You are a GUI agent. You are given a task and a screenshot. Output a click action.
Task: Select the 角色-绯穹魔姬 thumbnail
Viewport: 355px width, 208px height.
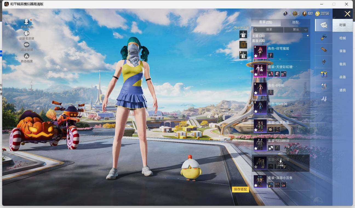coord(260,52)
